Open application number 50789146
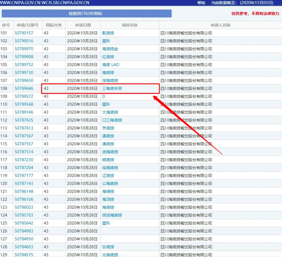The image size is (282, 257). click(x=24, y=112)
